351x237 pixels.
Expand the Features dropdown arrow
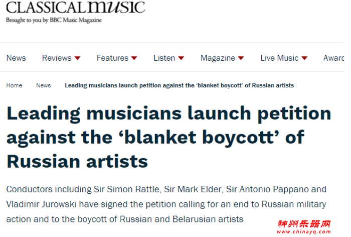134,58
